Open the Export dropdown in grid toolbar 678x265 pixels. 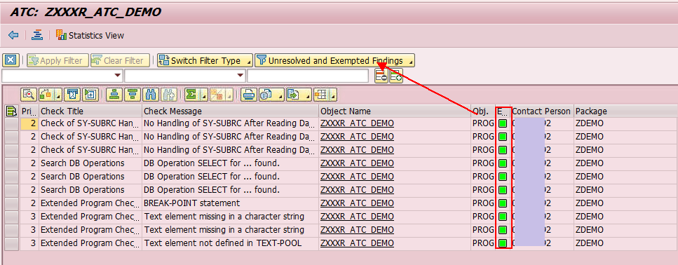pyautogui.click(x=299, y=94)
